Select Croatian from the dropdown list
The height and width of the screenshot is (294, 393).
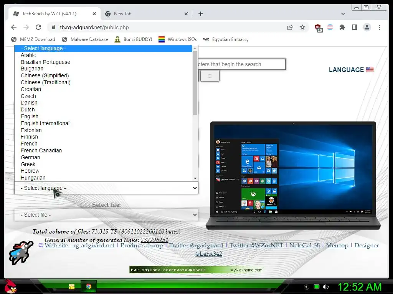coord(104,89)
